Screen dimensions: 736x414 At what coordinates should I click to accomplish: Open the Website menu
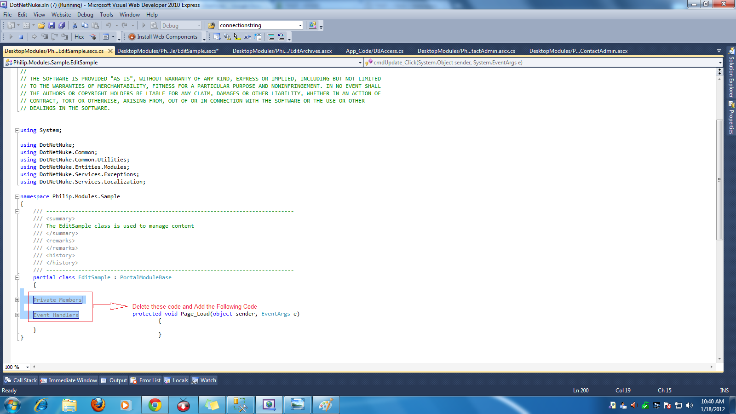coord(61,15)
